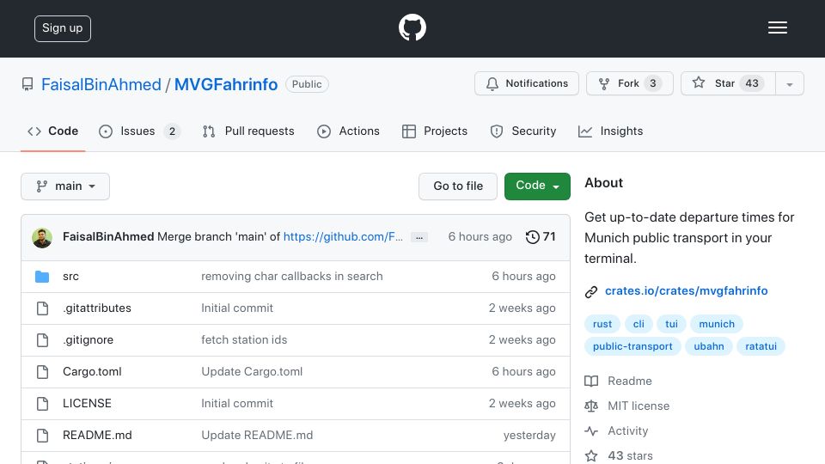Click the file icon for Cargo.toml
The height and width of the screenshot is (464, 825).
43,372
